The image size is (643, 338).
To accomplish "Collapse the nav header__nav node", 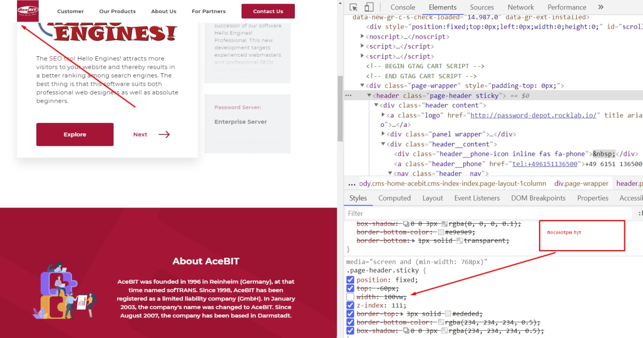I will 390,174.
